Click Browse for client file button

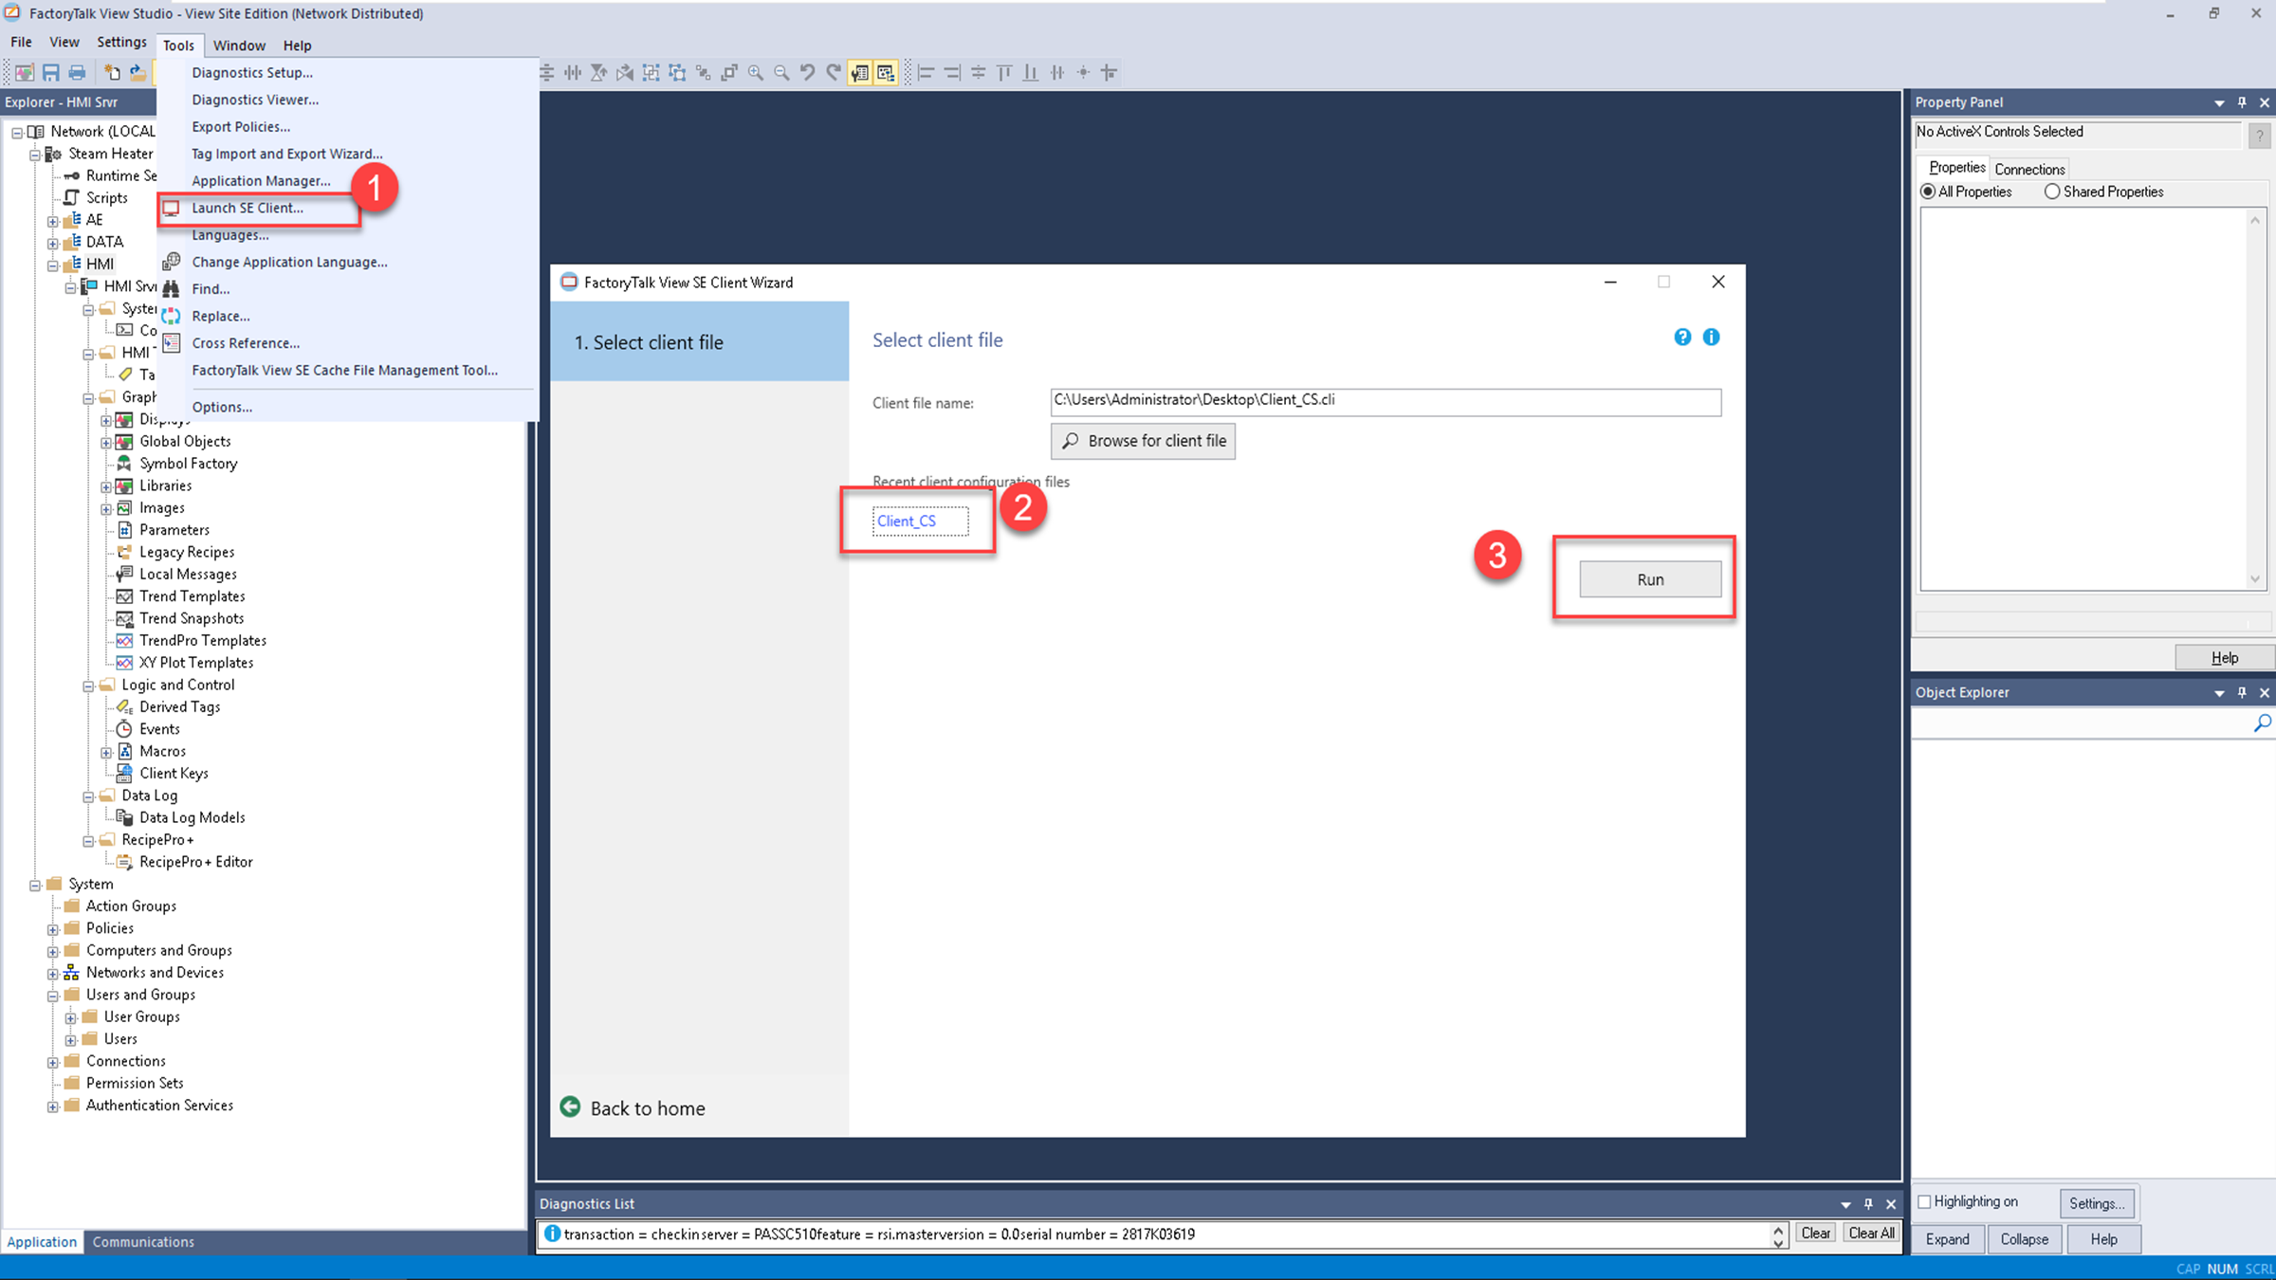click(1143, 441)
